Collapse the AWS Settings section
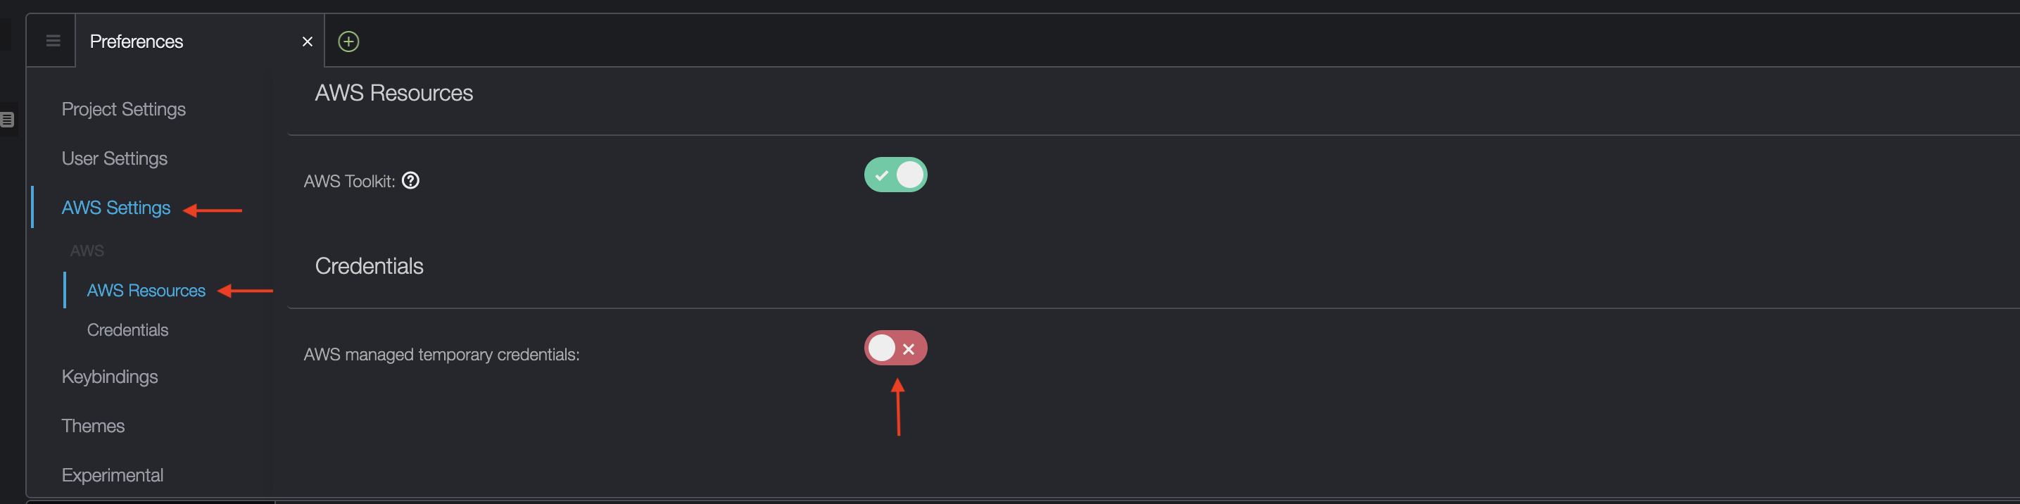Image resolution: width=2020 pixels, height=504 pixels. (116, 208)
